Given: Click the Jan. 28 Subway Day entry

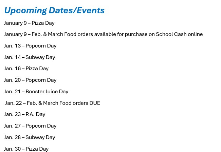Looking at the screenshot, I should (30, 137).
